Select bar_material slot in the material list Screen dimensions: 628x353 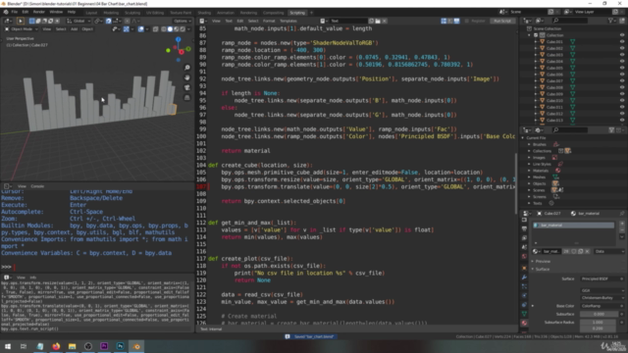click(573, 226)
